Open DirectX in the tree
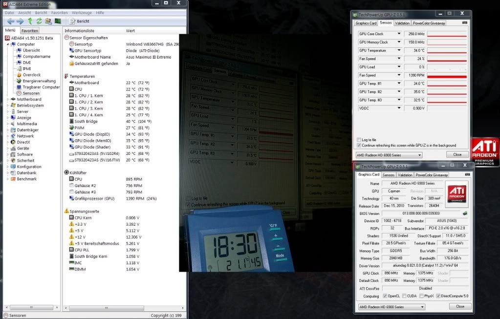This screenshot has height=319, width=500. [23, 142]
